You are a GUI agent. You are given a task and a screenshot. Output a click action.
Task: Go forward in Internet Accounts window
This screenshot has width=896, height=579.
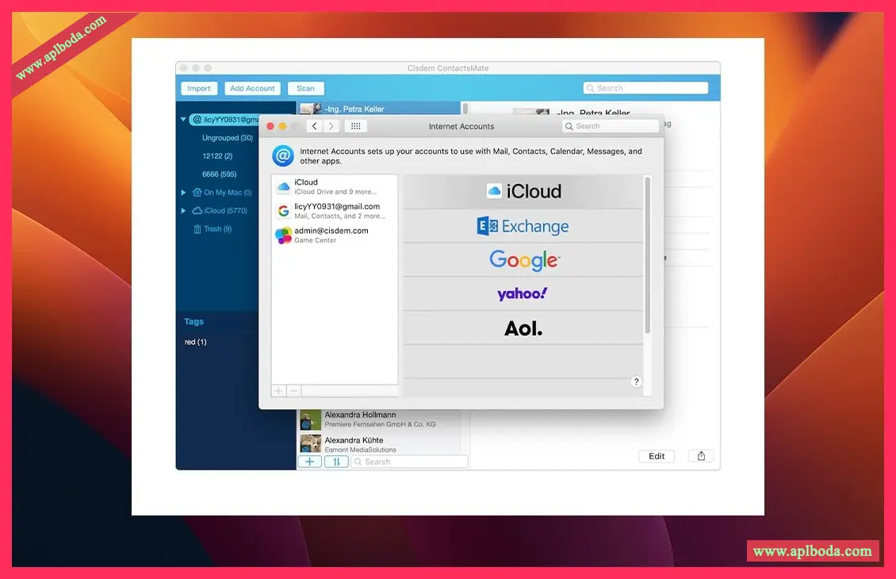click(x=331, y=126)
